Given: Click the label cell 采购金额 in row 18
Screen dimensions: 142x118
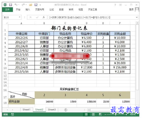Looking at the screenshot, I should [21, 102].
